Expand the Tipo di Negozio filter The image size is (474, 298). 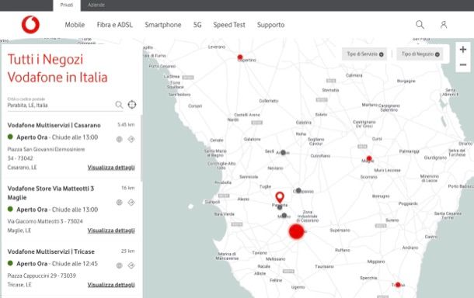(420, 54)
